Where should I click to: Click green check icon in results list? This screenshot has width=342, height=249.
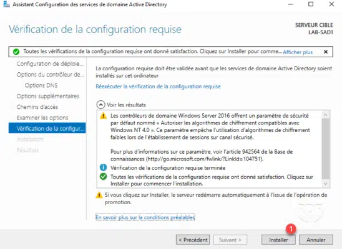(x=103, y=177)
